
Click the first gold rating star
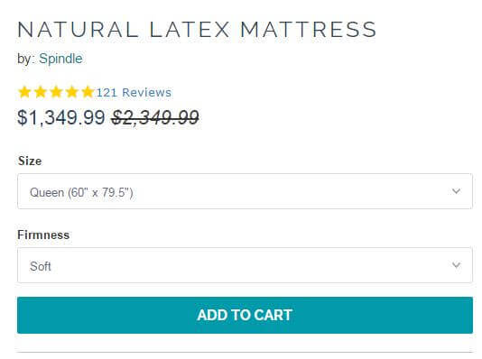(24, 92)
